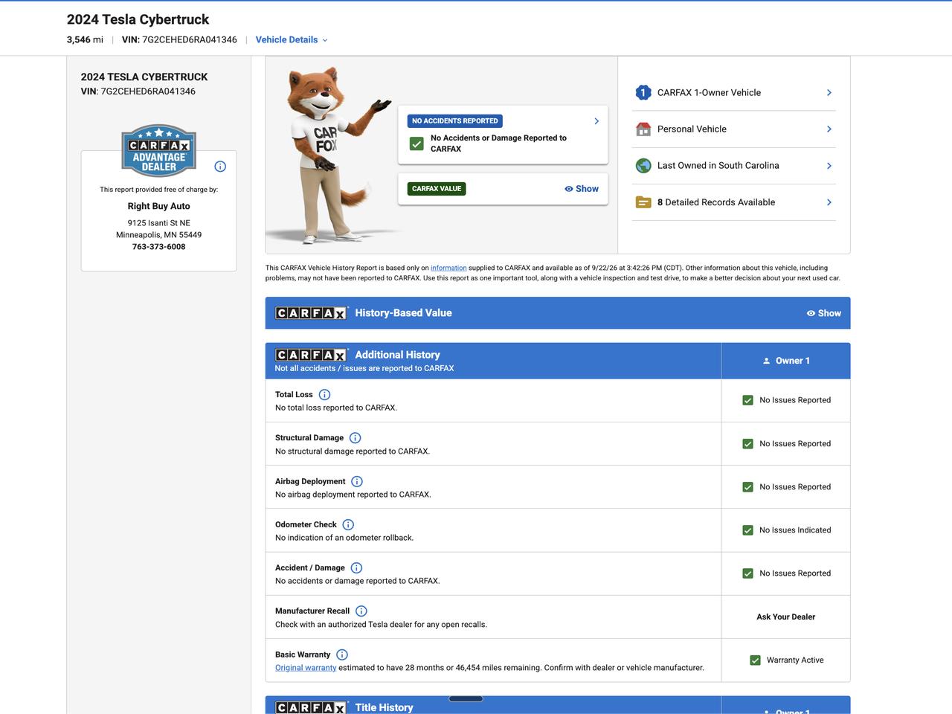This screenshot has height=714, width=952.
Task: Expand No Accidents Reported card chevron
Action: point(596,121)
